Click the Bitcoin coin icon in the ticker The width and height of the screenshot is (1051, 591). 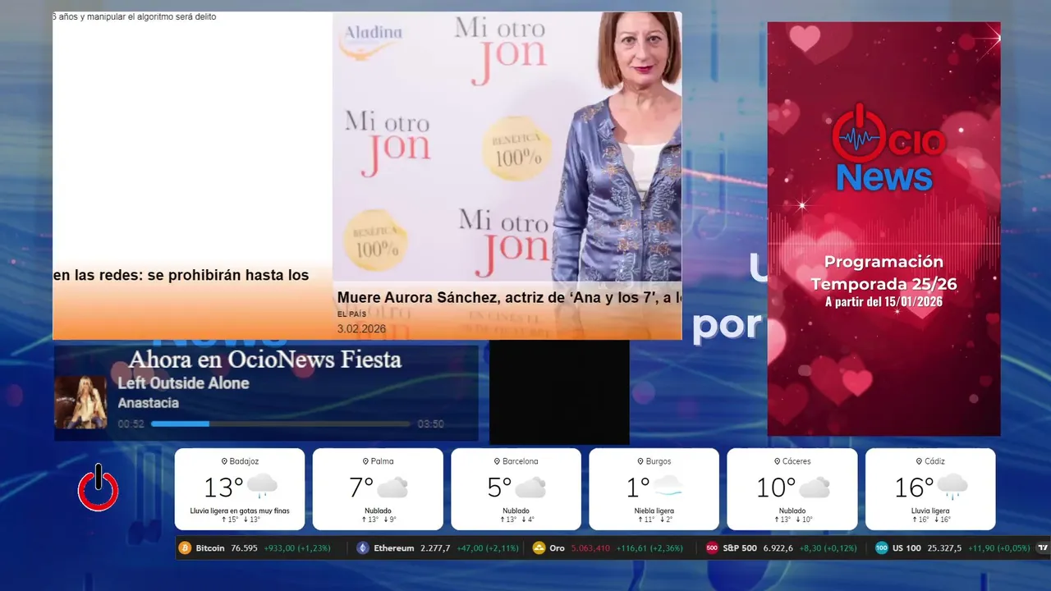click(x=185, y=547)
